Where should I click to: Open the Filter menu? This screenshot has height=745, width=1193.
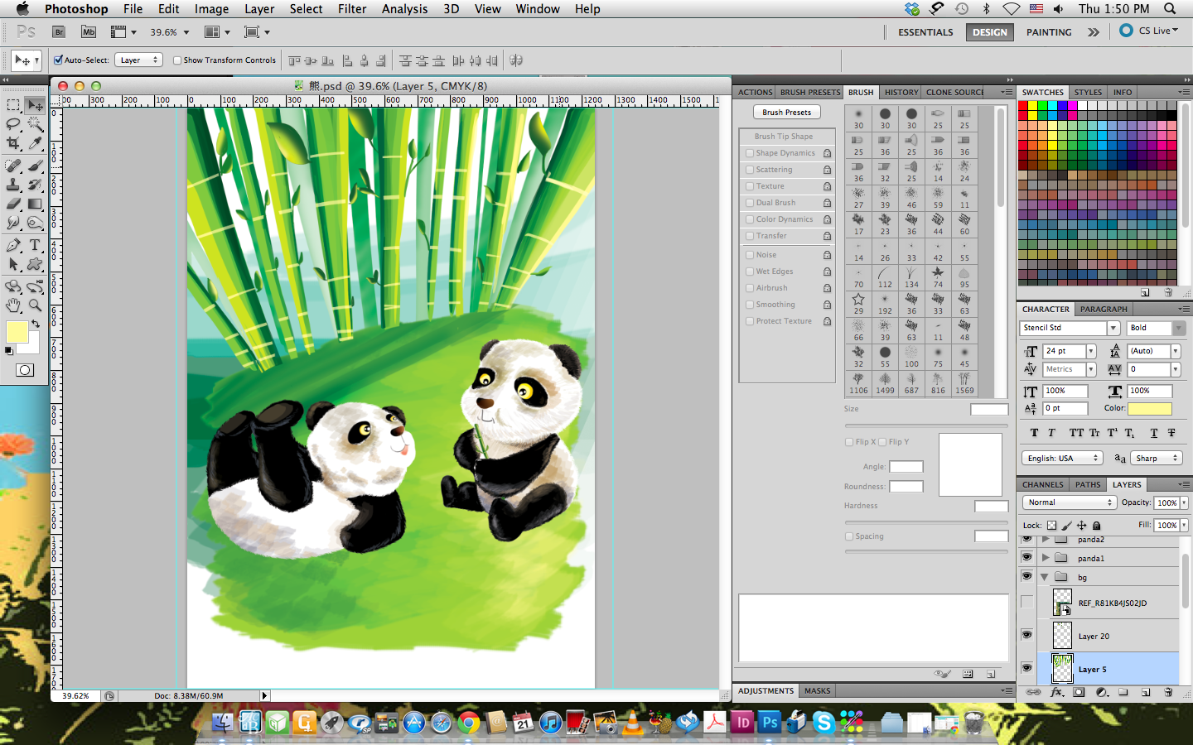352,9
